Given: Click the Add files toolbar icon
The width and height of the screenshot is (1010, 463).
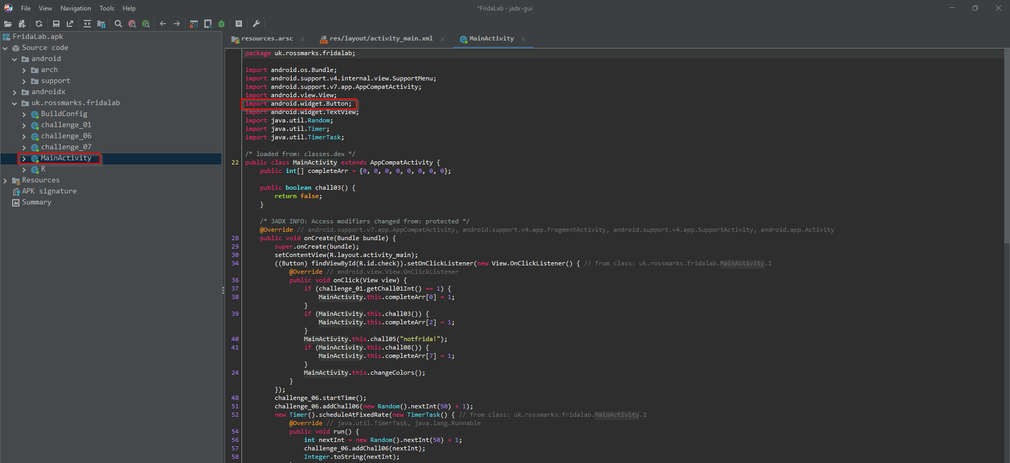Looking at the screenshot, I should tap(22, 24).
